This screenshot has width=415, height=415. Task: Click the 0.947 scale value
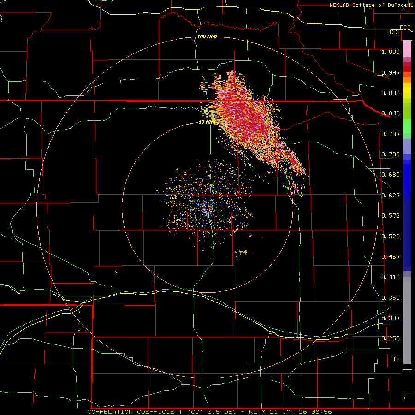[391, 72]
